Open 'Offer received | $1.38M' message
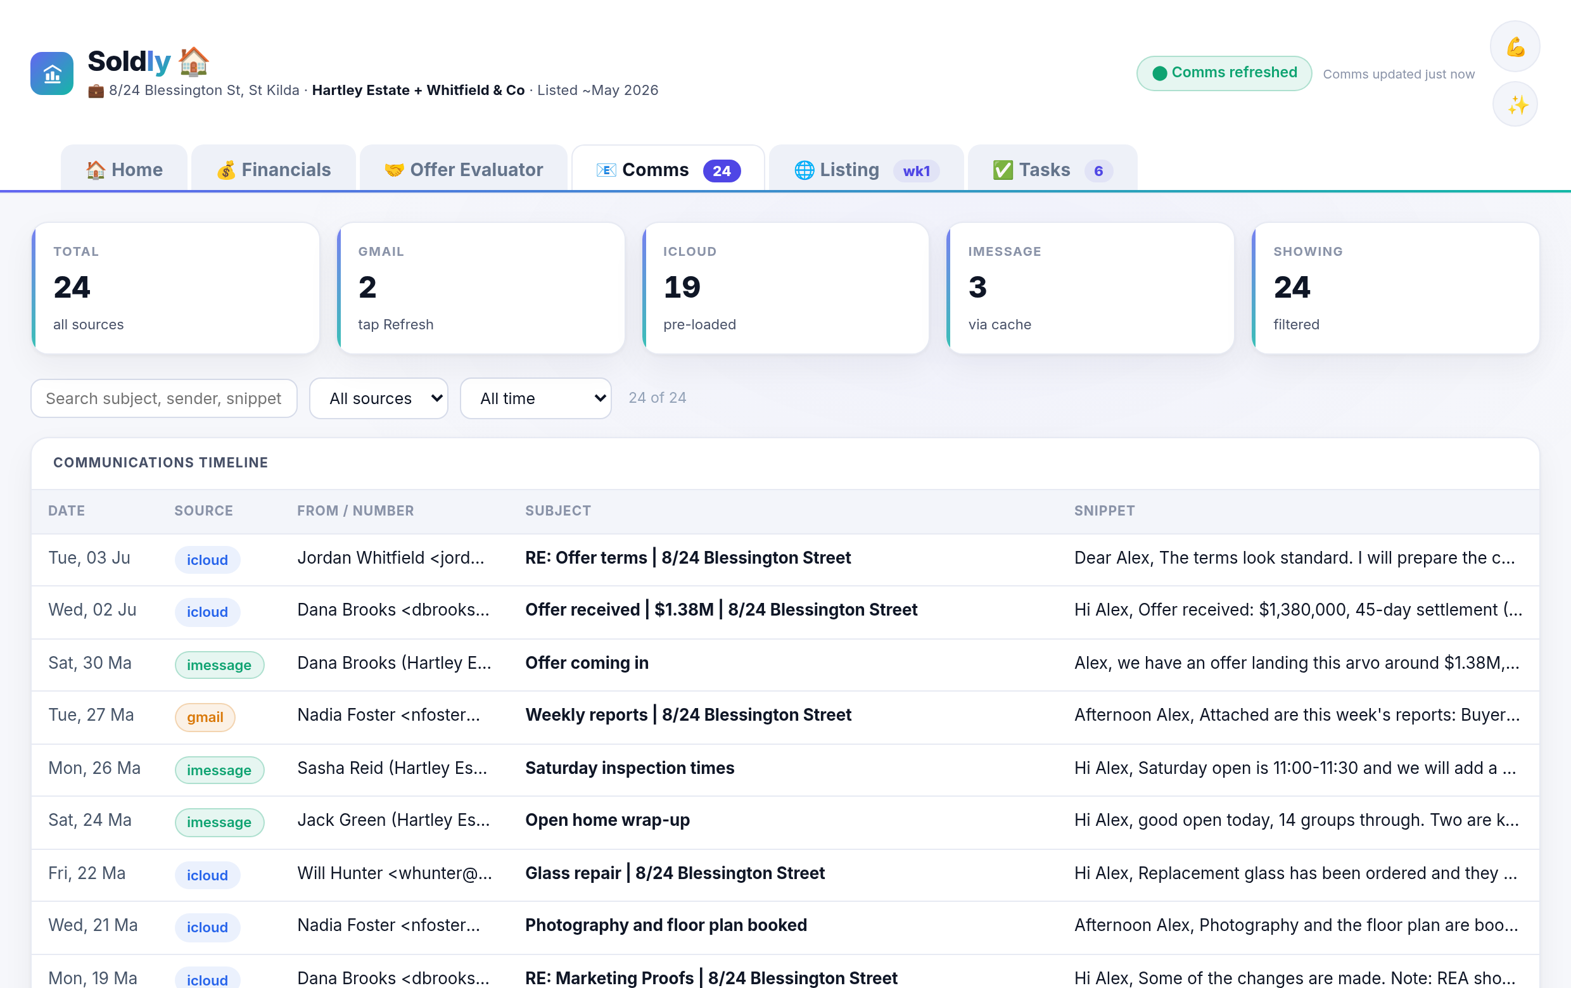 pyautogui.click(x=721, y=610)
